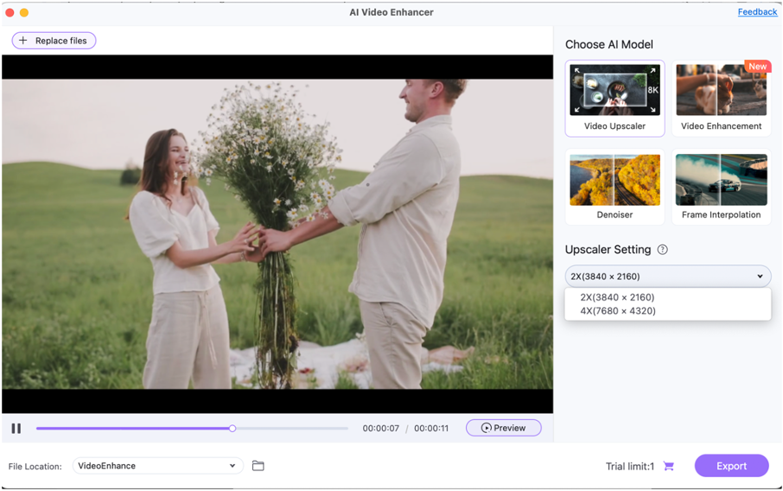Open the Feedback link
Image resolution: width=783 pixels, height=491 pixels.
pyautogui.click(x=757, y=12)
